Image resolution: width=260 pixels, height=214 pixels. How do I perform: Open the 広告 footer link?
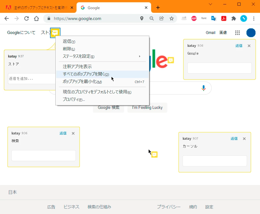(x=51, y=207)
